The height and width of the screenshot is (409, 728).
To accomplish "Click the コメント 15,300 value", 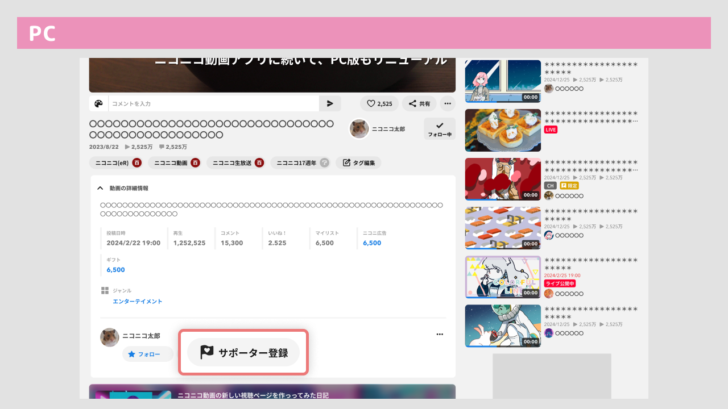I will (232, 243).
